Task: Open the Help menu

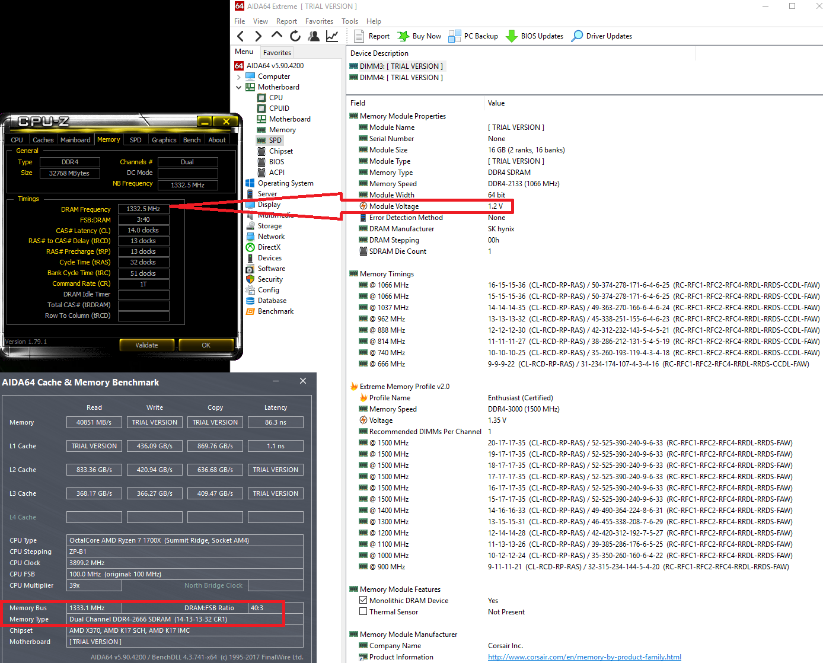Action: coord(374,21)
